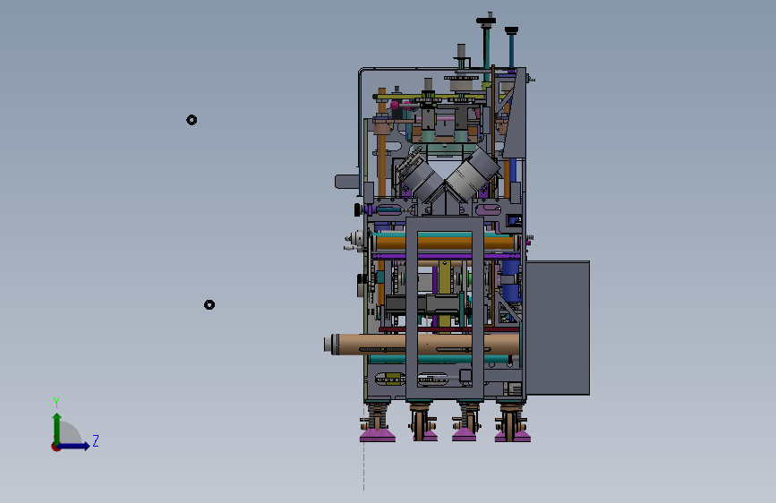Select the red origin ball of the triad

[55, 447]
